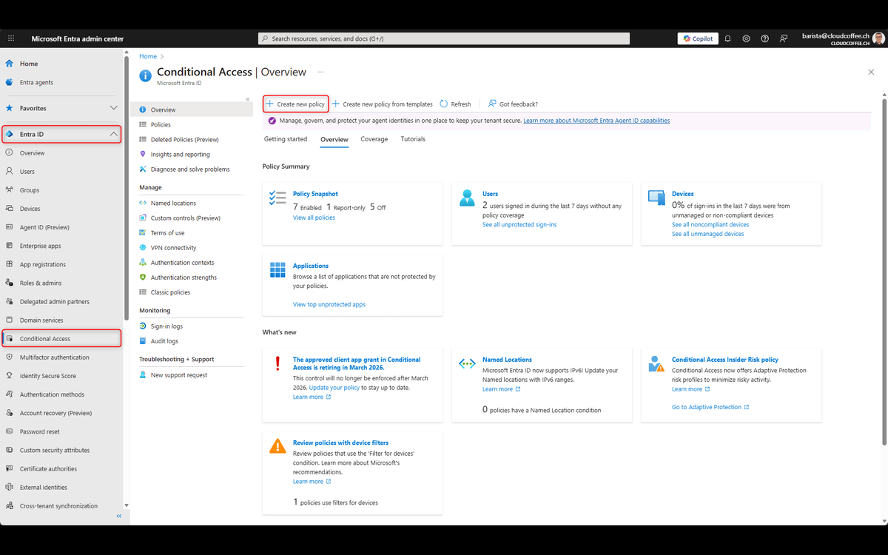Click Go to Adaptive Protection link
The image size is (888, 555).
pyautogui.click(x=710, y=407)
